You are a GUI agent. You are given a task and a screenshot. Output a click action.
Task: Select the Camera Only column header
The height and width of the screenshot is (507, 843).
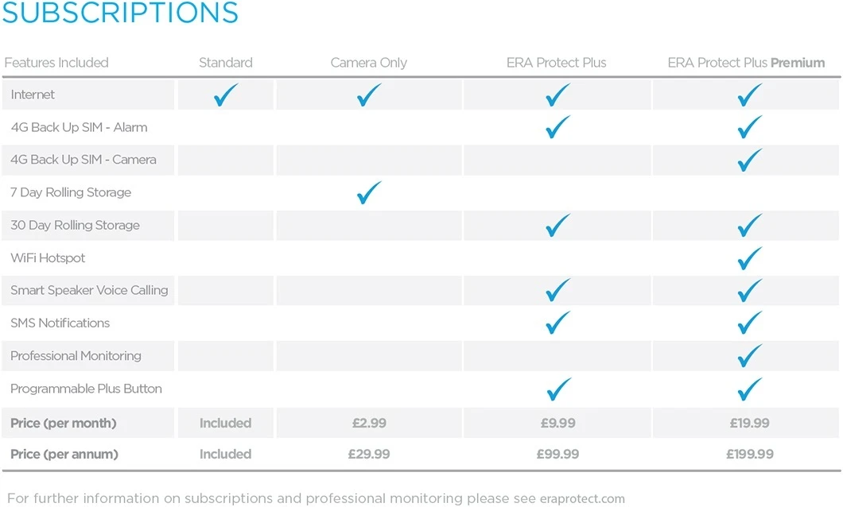[x=368, y=63]
